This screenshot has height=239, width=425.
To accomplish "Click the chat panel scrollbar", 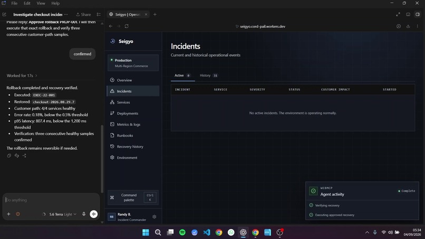I will tap(102, 159).
